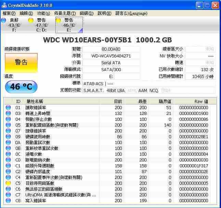The image size is (221, 208).
Task: Click status orb of attribute 0B 重新校準重試次數
Action: (x=8, y=148)
